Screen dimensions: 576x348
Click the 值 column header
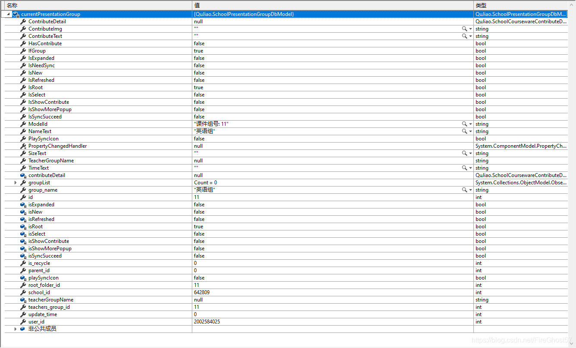333,5
